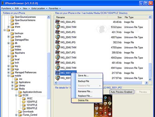The height and width of the screenshot is (117, 155).
Task: Choose Rename File... from context menu
Action: (87, 91)
